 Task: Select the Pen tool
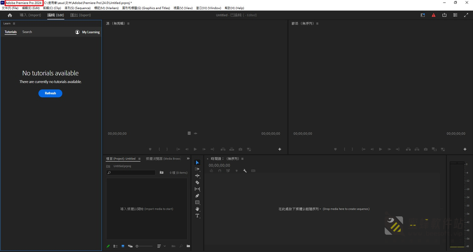coord(197,196)
